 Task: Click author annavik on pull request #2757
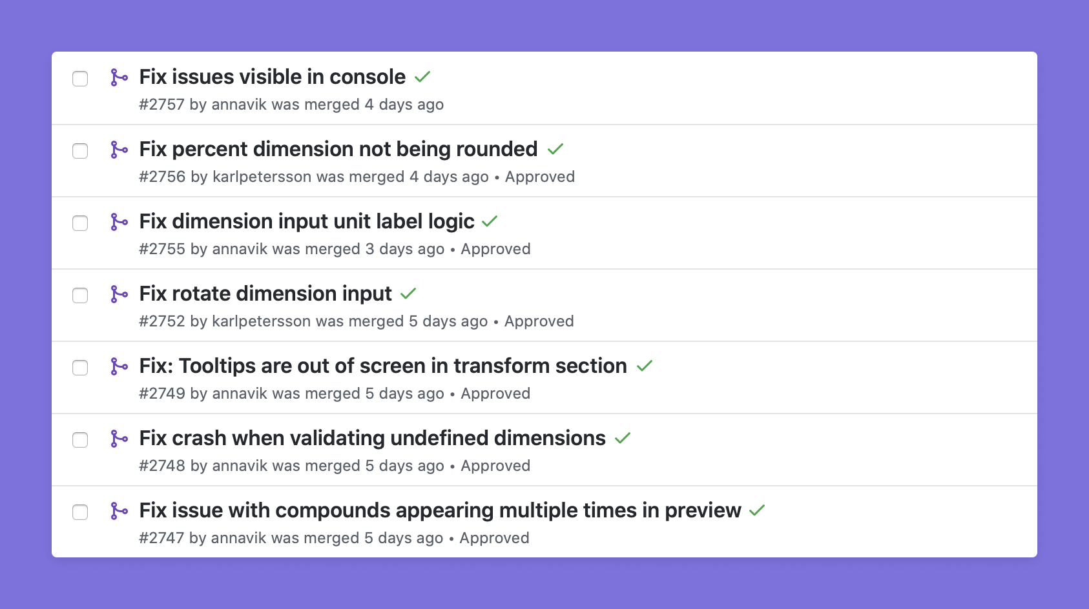pyautogui.click(x=239, y=105)
